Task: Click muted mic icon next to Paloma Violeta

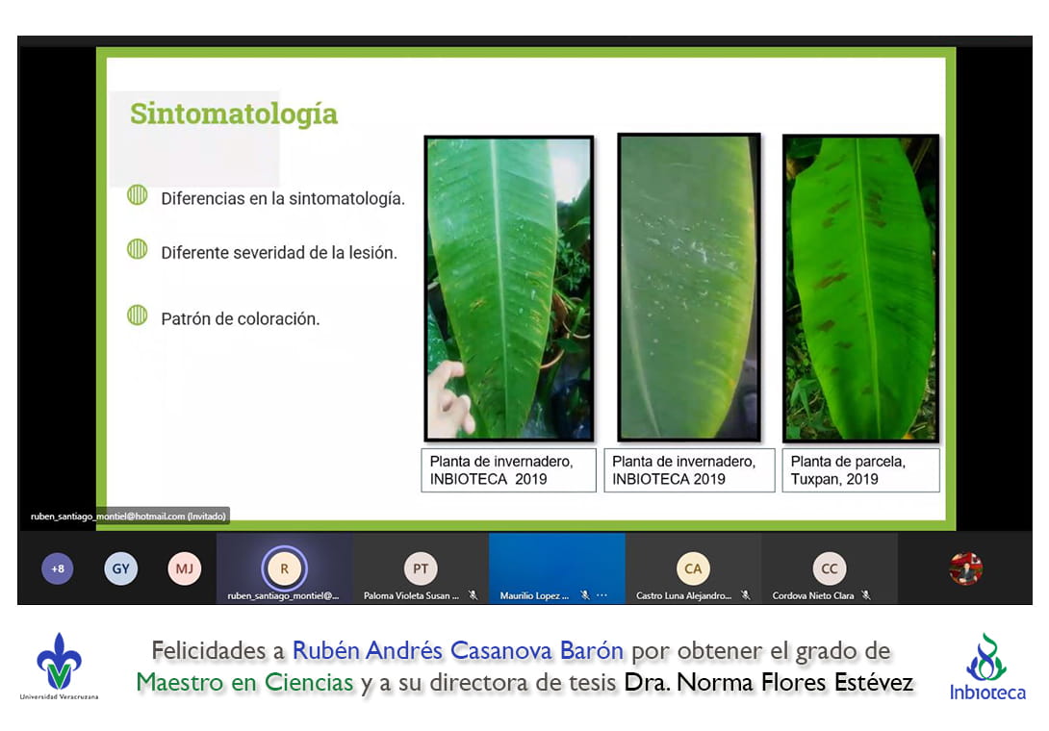Action: click(473, 595)
